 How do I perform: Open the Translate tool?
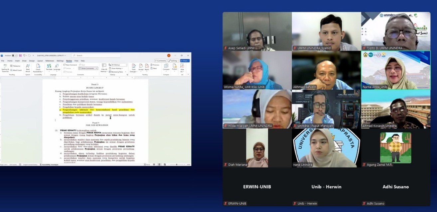[x=49, y=67]
